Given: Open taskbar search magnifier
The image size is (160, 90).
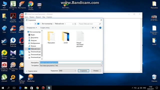Looking at the screenshot, I should point(8,88).
